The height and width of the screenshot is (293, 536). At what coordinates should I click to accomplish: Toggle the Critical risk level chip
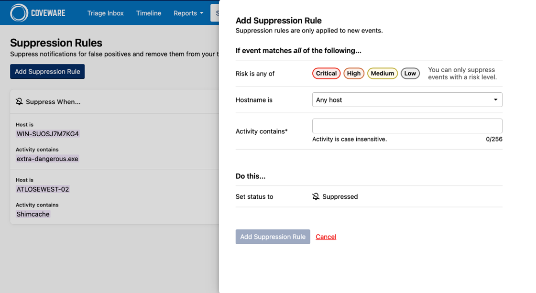click(326, 74)
